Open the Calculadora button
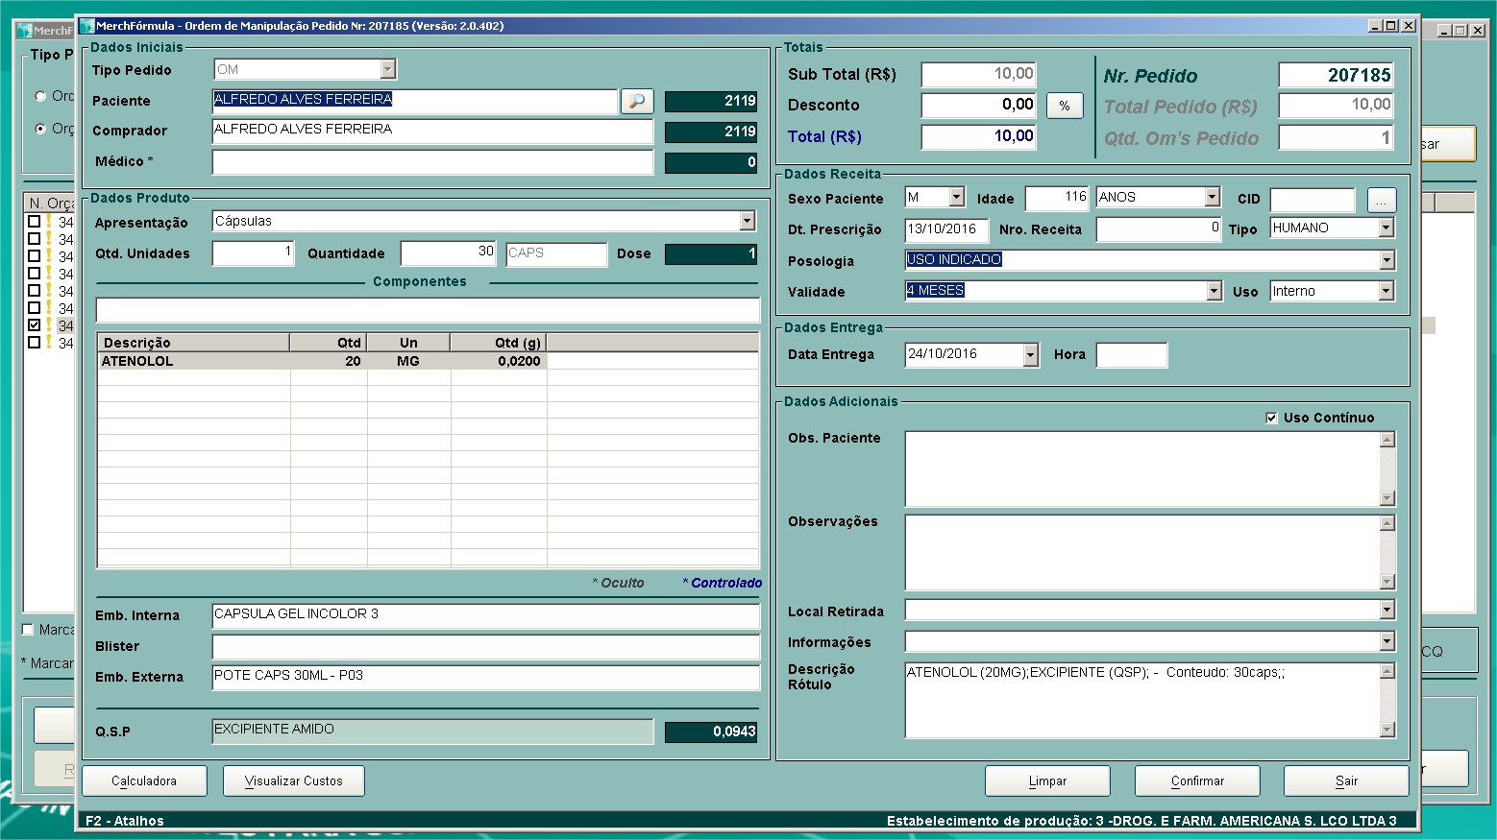The height and width of the screenshot is (840, 1497). pos(144,780)
